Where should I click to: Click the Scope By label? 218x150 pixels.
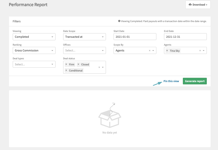point(118,45)
